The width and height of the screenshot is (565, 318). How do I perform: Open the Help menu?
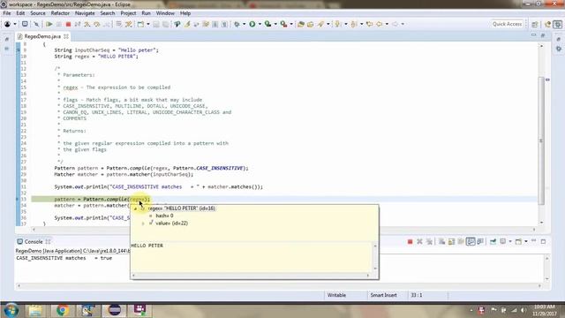tap(185, 13)
